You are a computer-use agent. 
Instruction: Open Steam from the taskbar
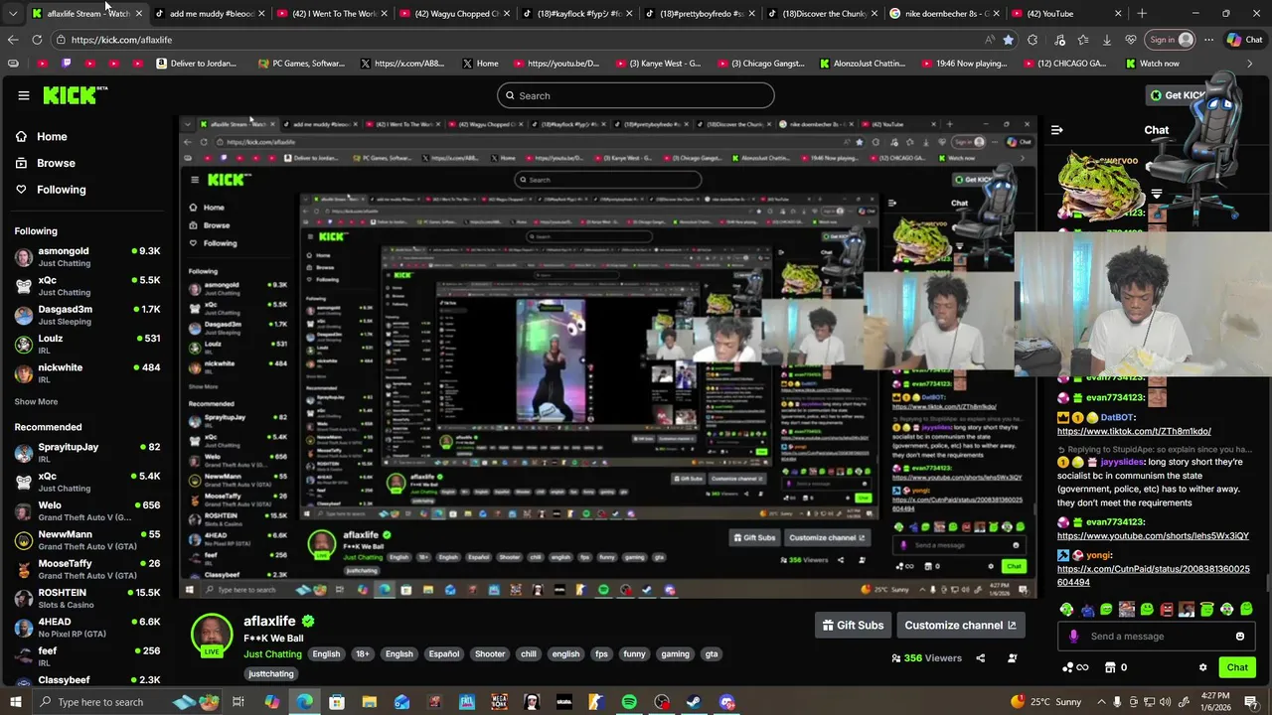(x=694, y=702)
